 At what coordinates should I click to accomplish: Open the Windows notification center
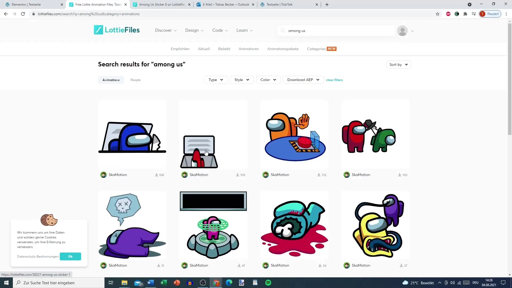pyautogui.click(x=503, y=283)
